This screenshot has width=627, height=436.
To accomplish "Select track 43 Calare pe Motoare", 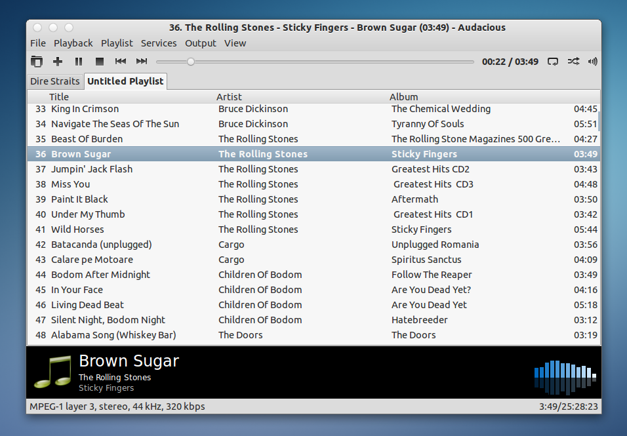I will pos(314,260).
